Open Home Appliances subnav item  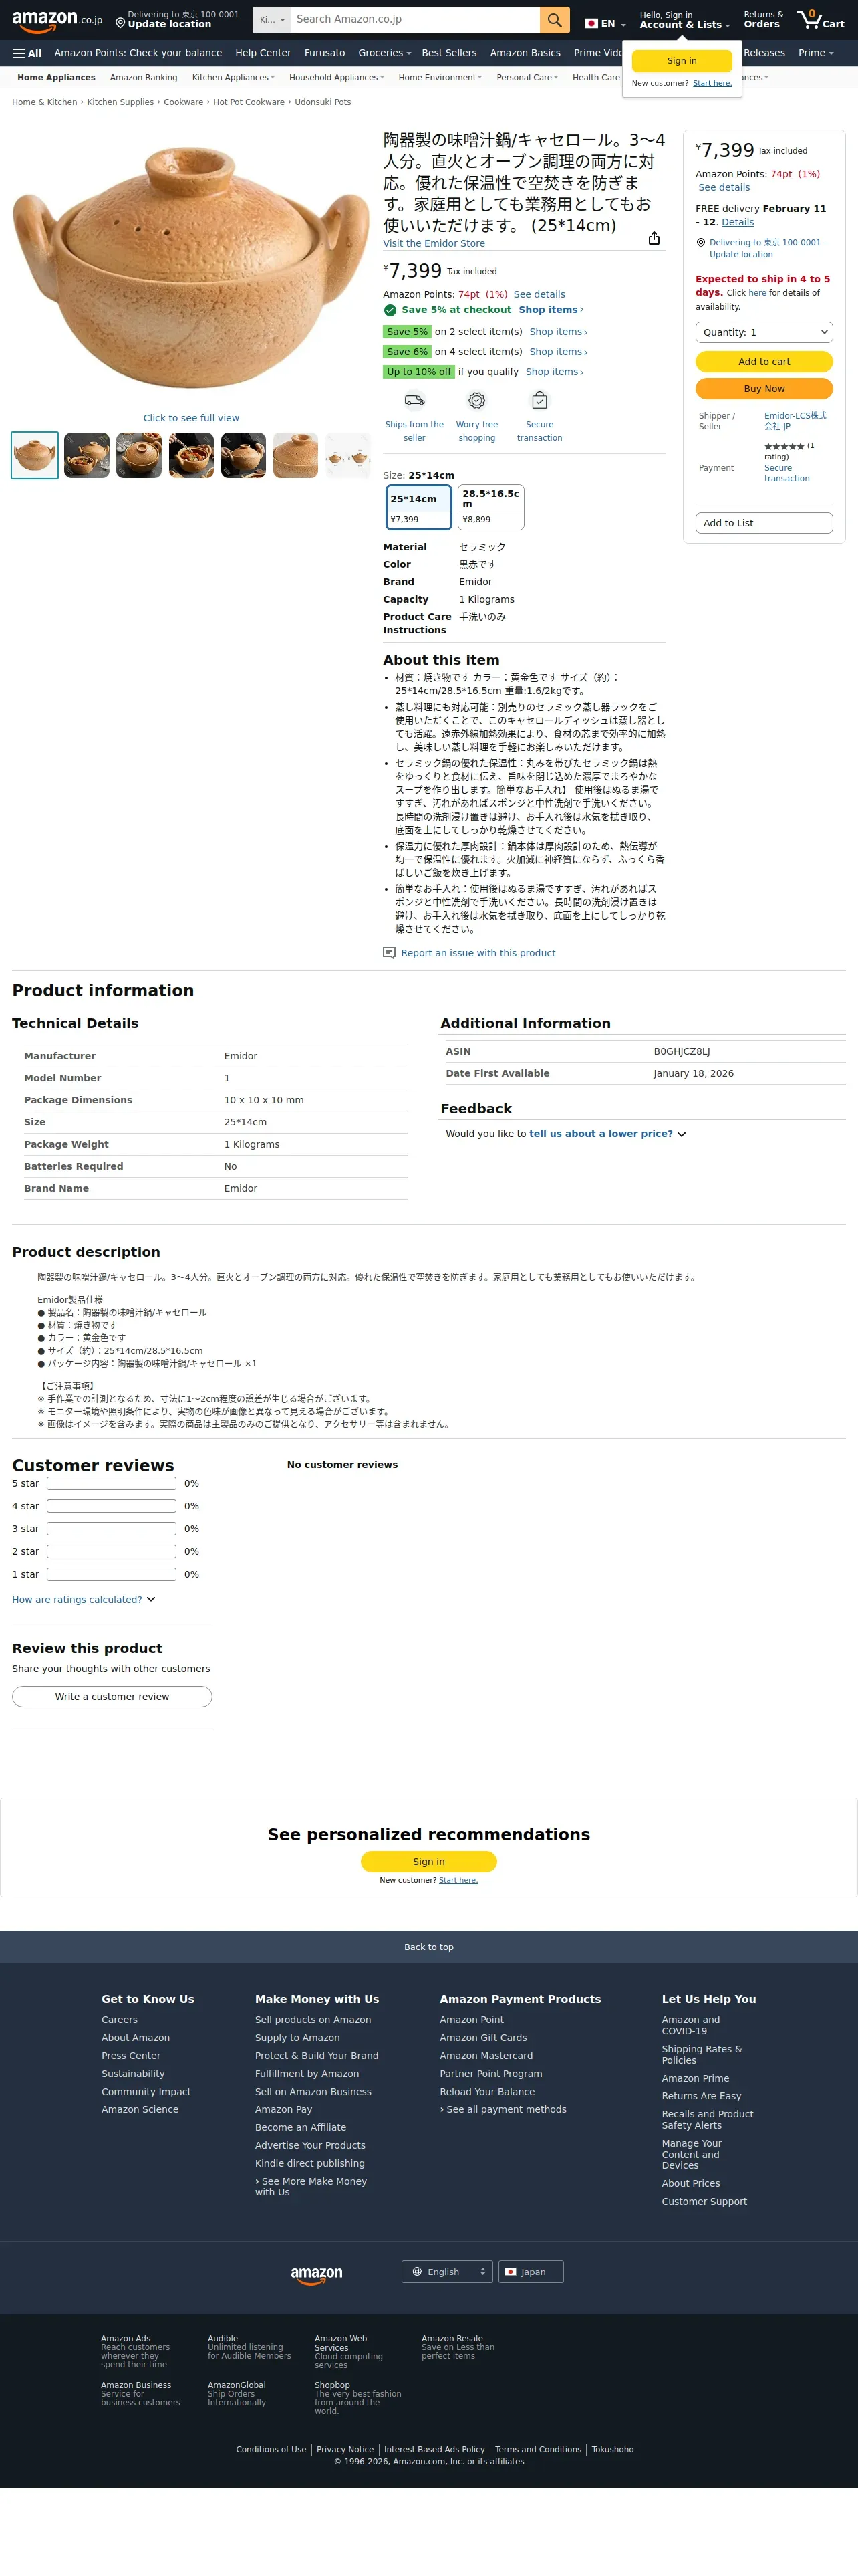click(56, 77)
